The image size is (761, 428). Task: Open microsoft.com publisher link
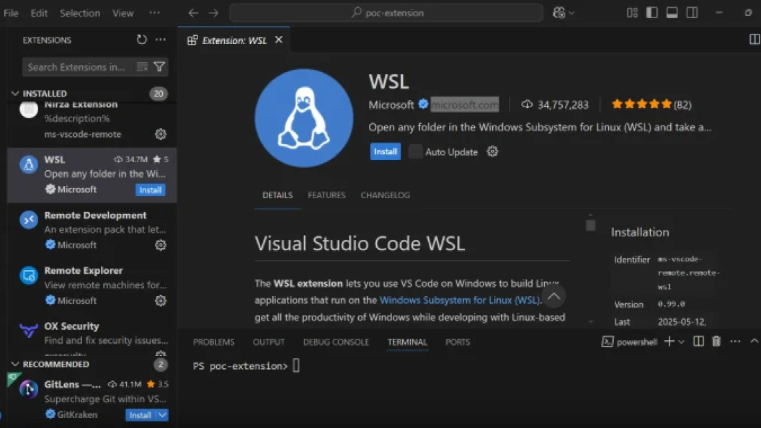click(465, 104)
